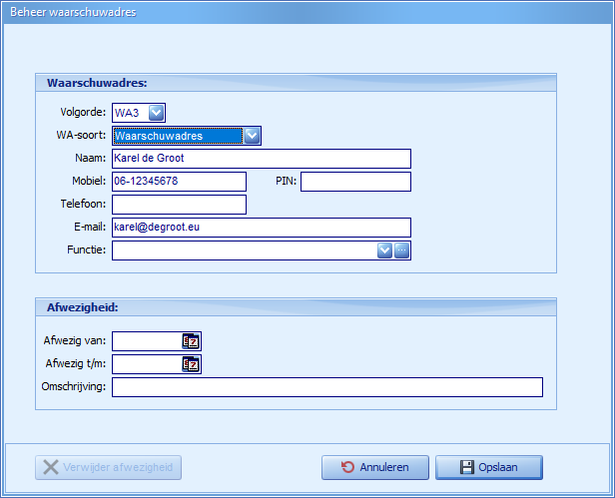Click the Verwijder afwezigheid button
This screenshot has width=615, height=498.
(x=108, y=467)
